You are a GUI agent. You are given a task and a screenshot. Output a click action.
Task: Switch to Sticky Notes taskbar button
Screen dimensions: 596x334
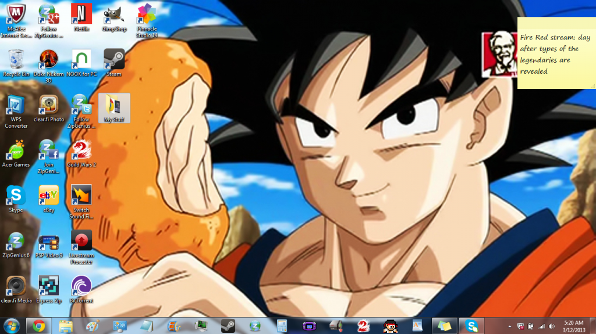point(444,326)
